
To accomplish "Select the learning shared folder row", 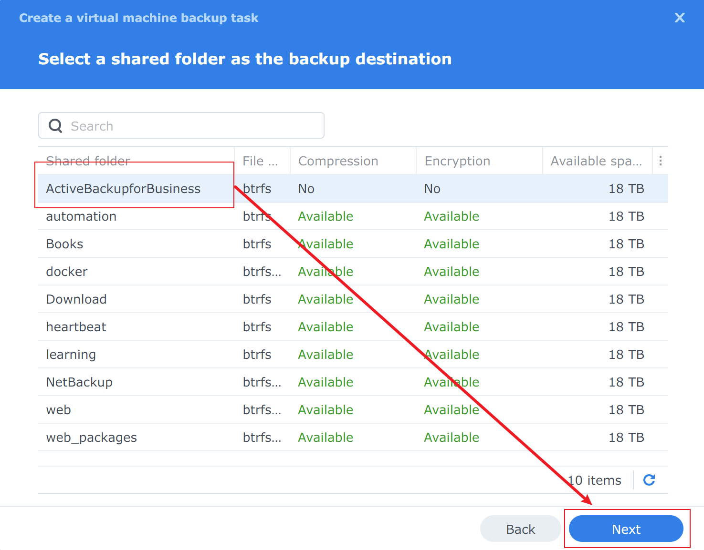I will [x=71, y=355].
